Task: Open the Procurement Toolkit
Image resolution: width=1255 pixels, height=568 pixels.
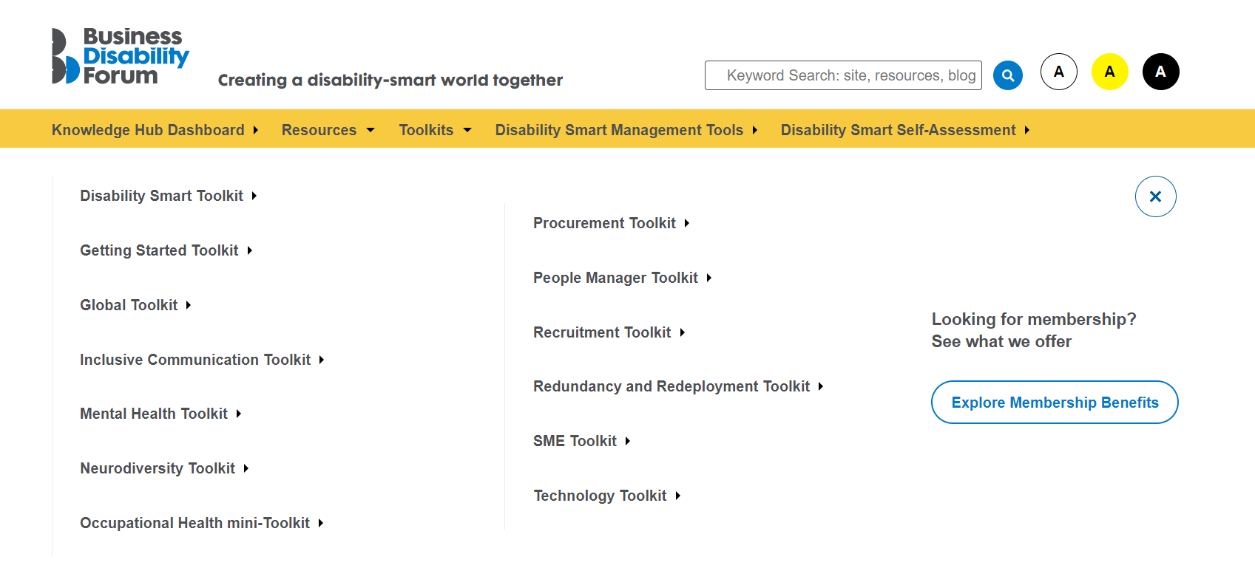Action: tap(604, 223)
